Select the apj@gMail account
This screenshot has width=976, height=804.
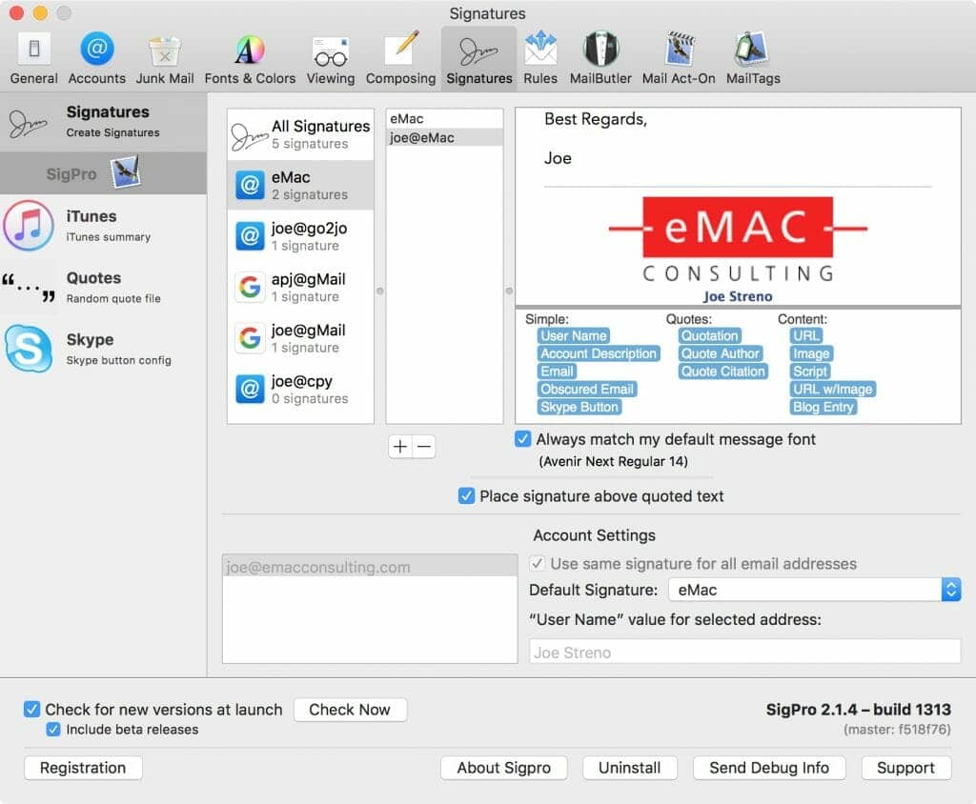tap(300, 288)
